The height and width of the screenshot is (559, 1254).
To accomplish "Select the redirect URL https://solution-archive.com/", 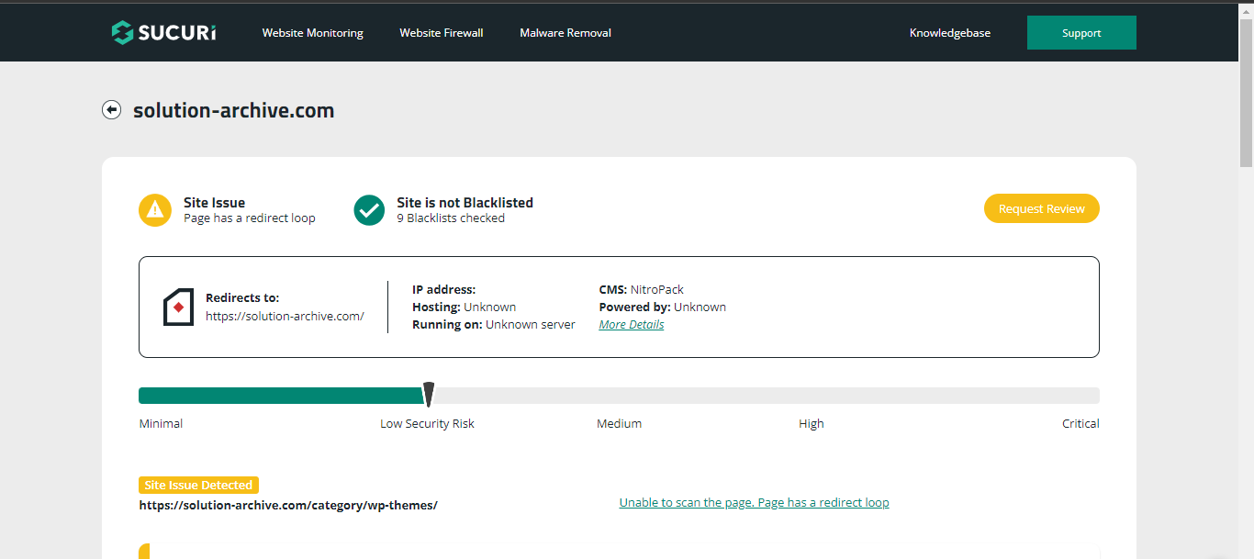I will pyautogui.click(x=285, y=316).
